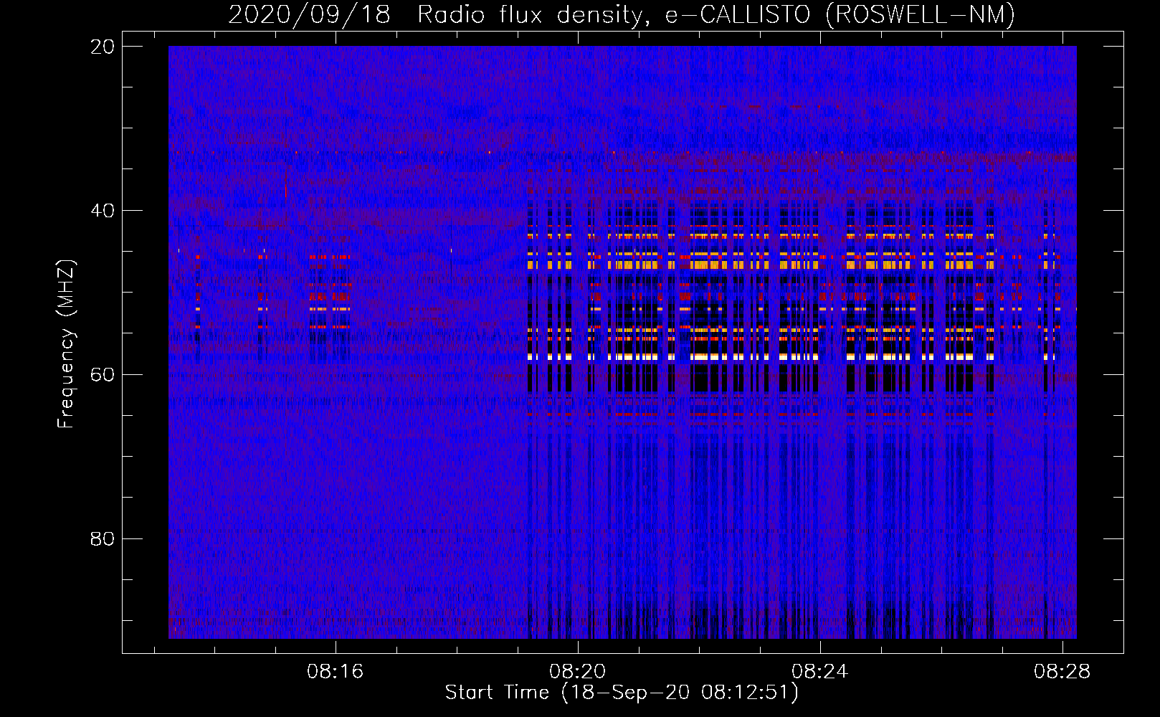The height and width of the screenshot is (717, 1160).
Task: Click the time tick label '08:16'
Action: 336,671
